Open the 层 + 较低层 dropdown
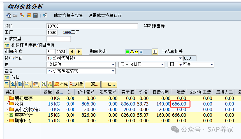 tap(163, 64)
